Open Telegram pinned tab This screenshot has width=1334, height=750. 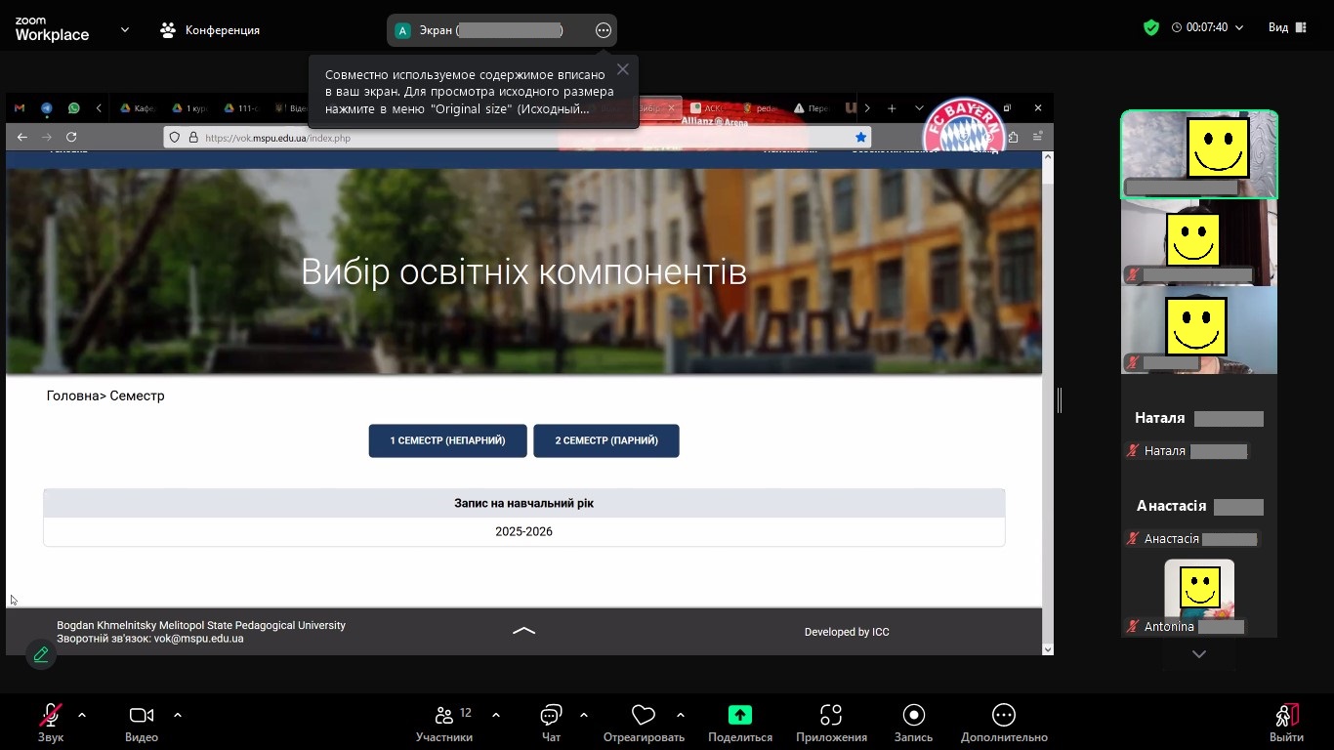coord(47,108)
